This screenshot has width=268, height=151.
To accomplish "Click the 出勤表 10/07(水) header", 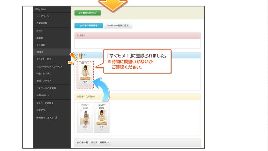I will [x=137, y=97].
